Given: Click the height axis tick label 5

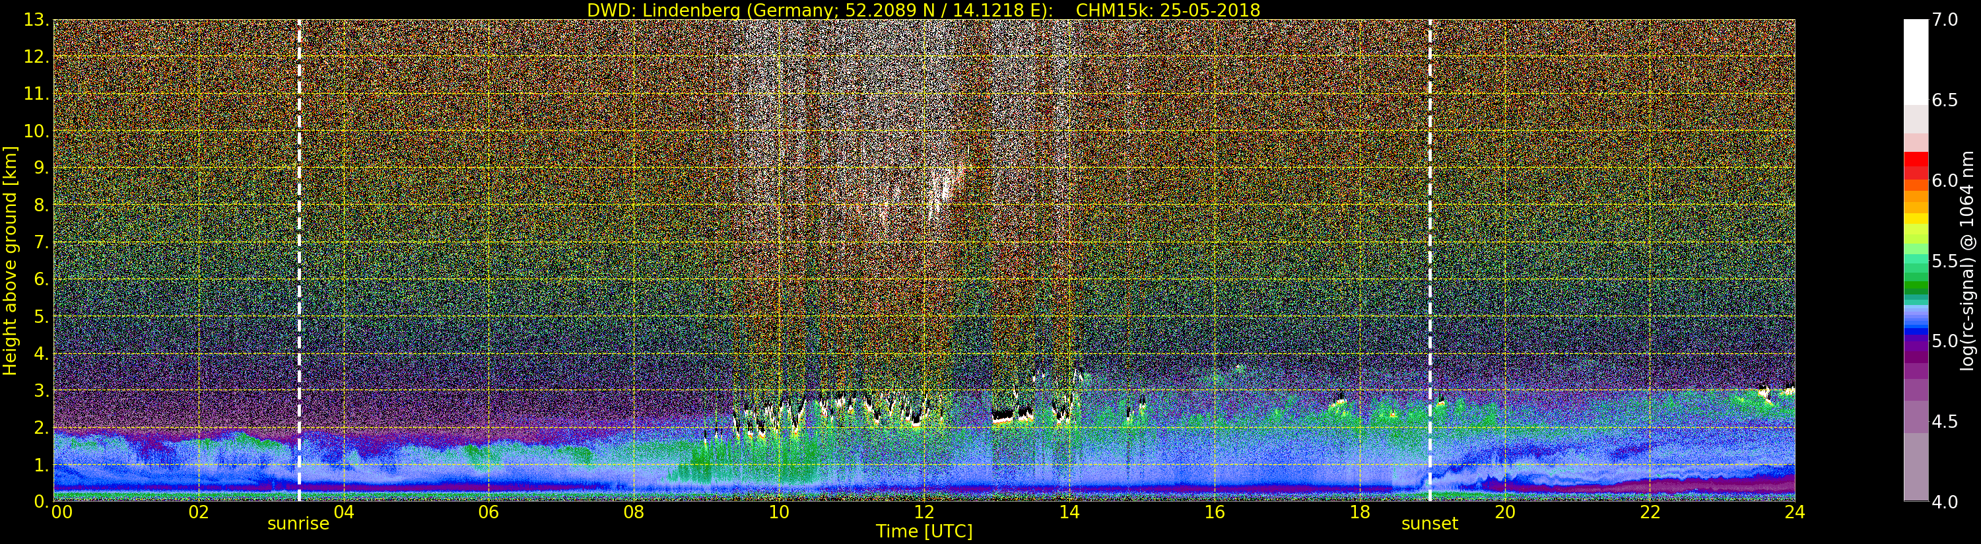Looking at the screenshot, I should point(40,316).
